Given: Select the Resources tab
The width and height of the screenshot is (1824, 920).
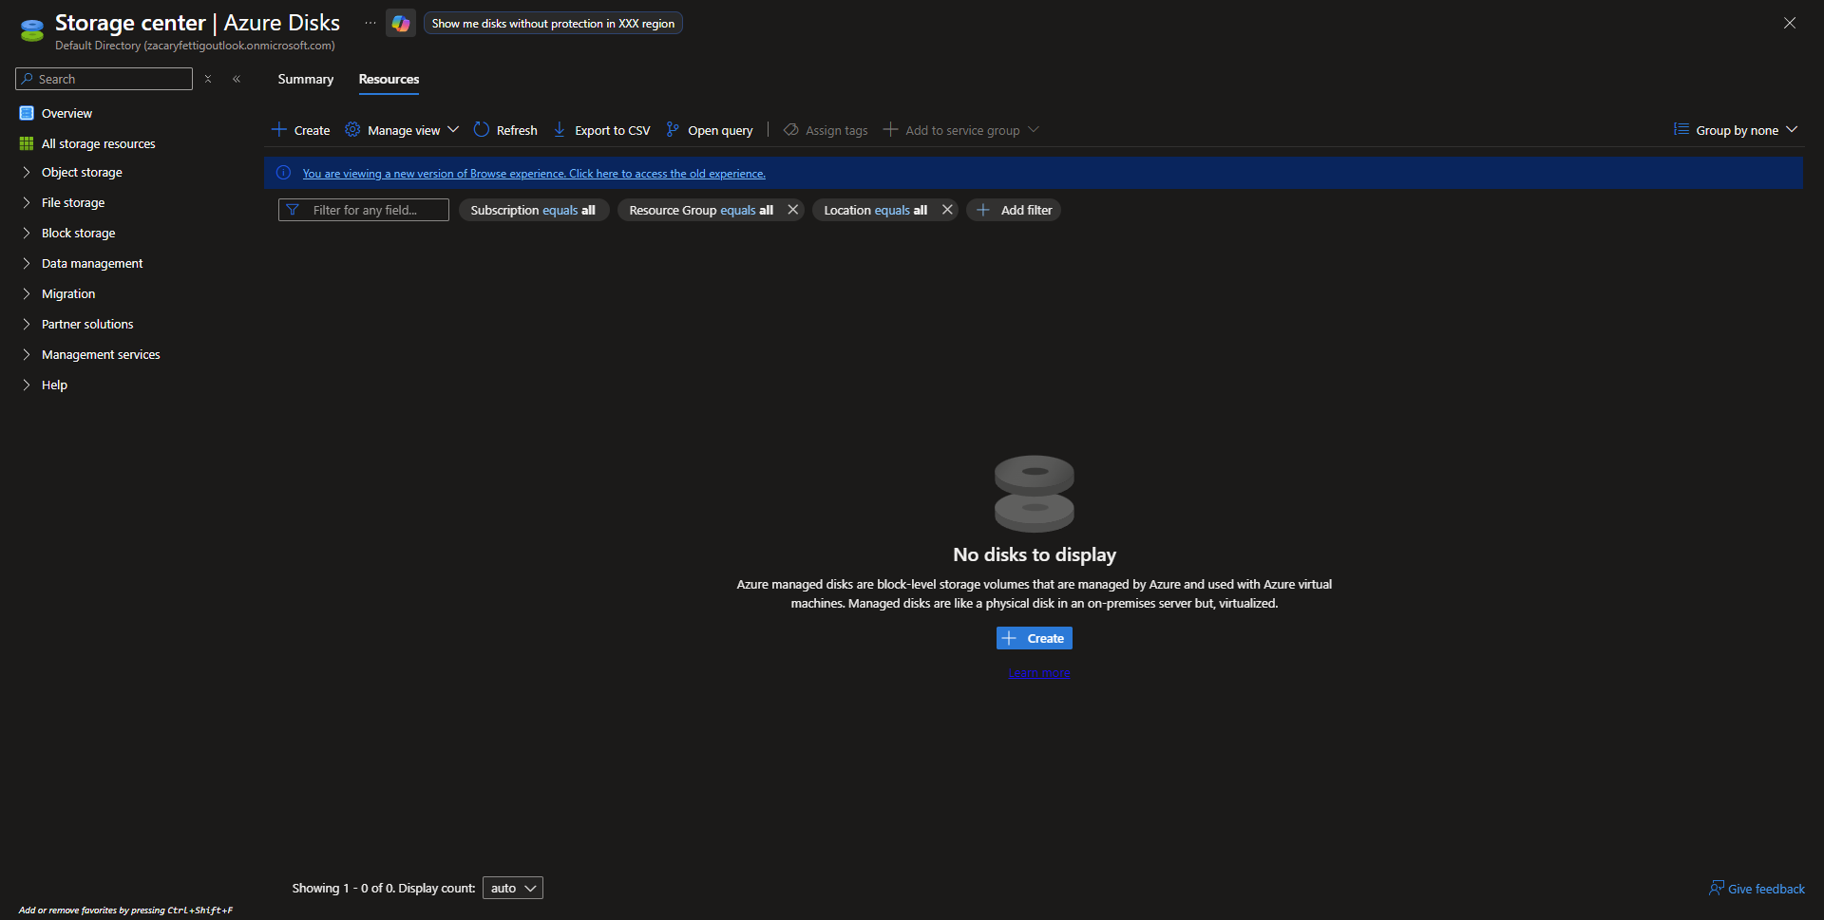Looking at the screenshot, I should (x=389, y=79).
